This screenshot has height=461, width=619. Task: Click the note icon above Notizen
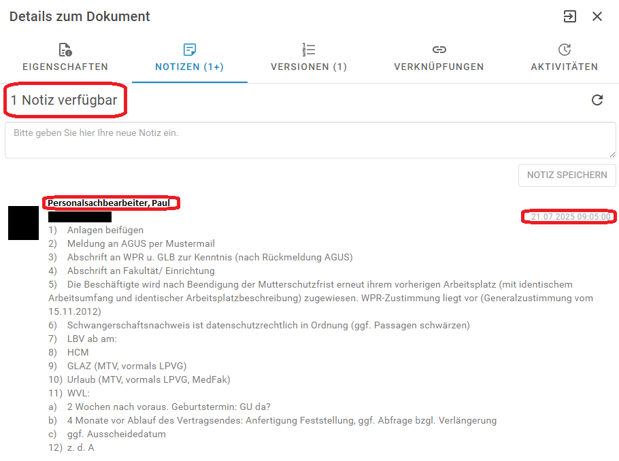click(x=190, y=50)
